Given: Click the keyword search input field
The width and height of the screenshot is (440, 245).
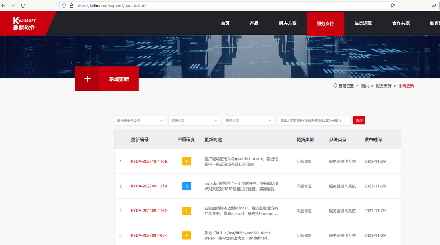Looking at the screenshot, I should point(314,120).
